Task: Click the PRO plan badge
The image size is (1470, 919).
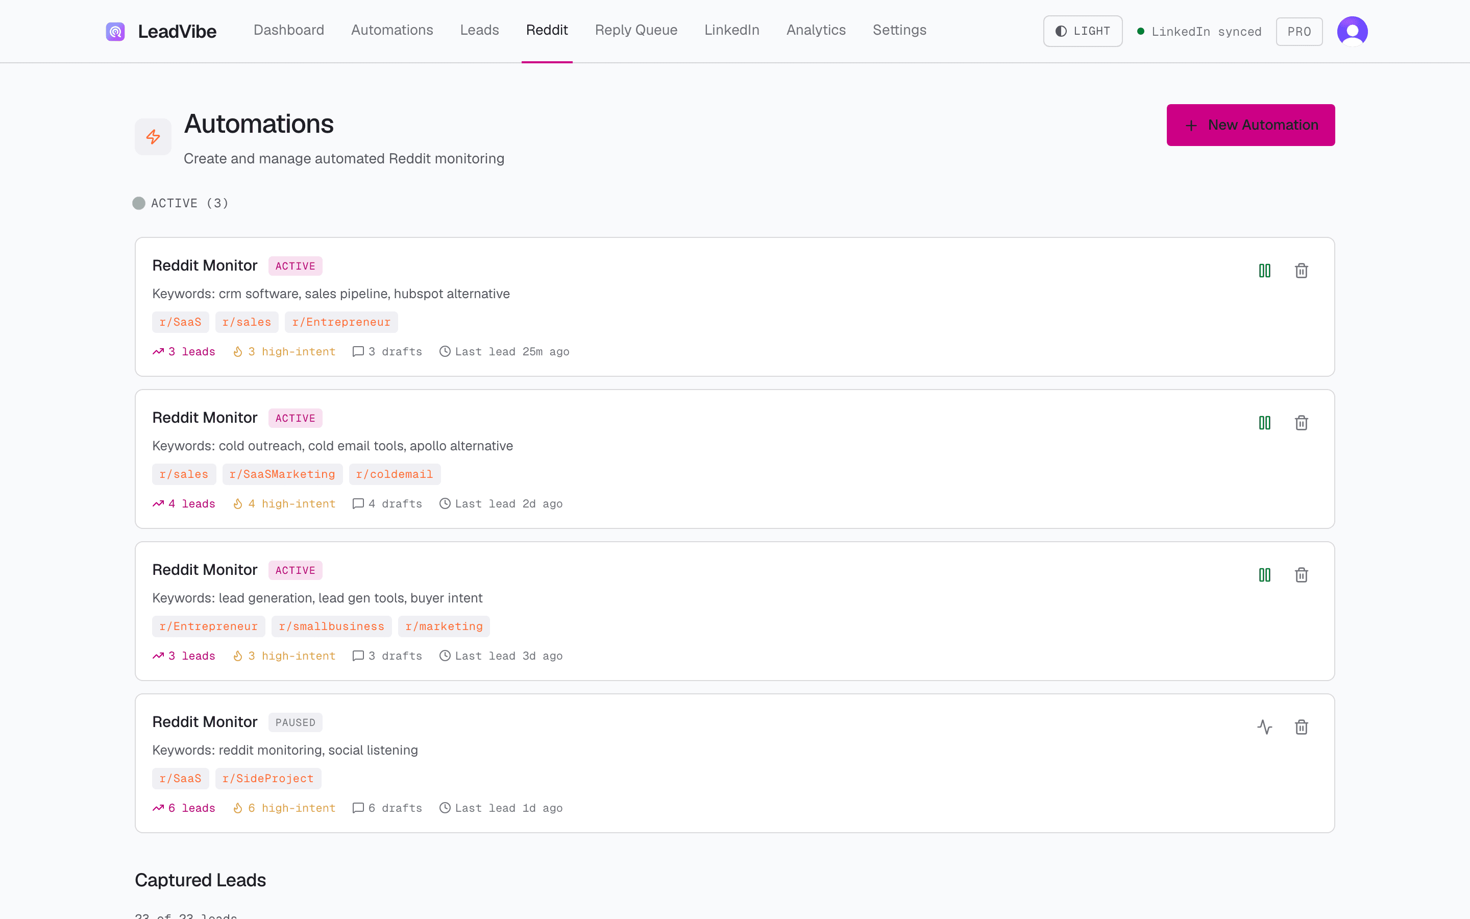Action: [x=1300, y=32]
